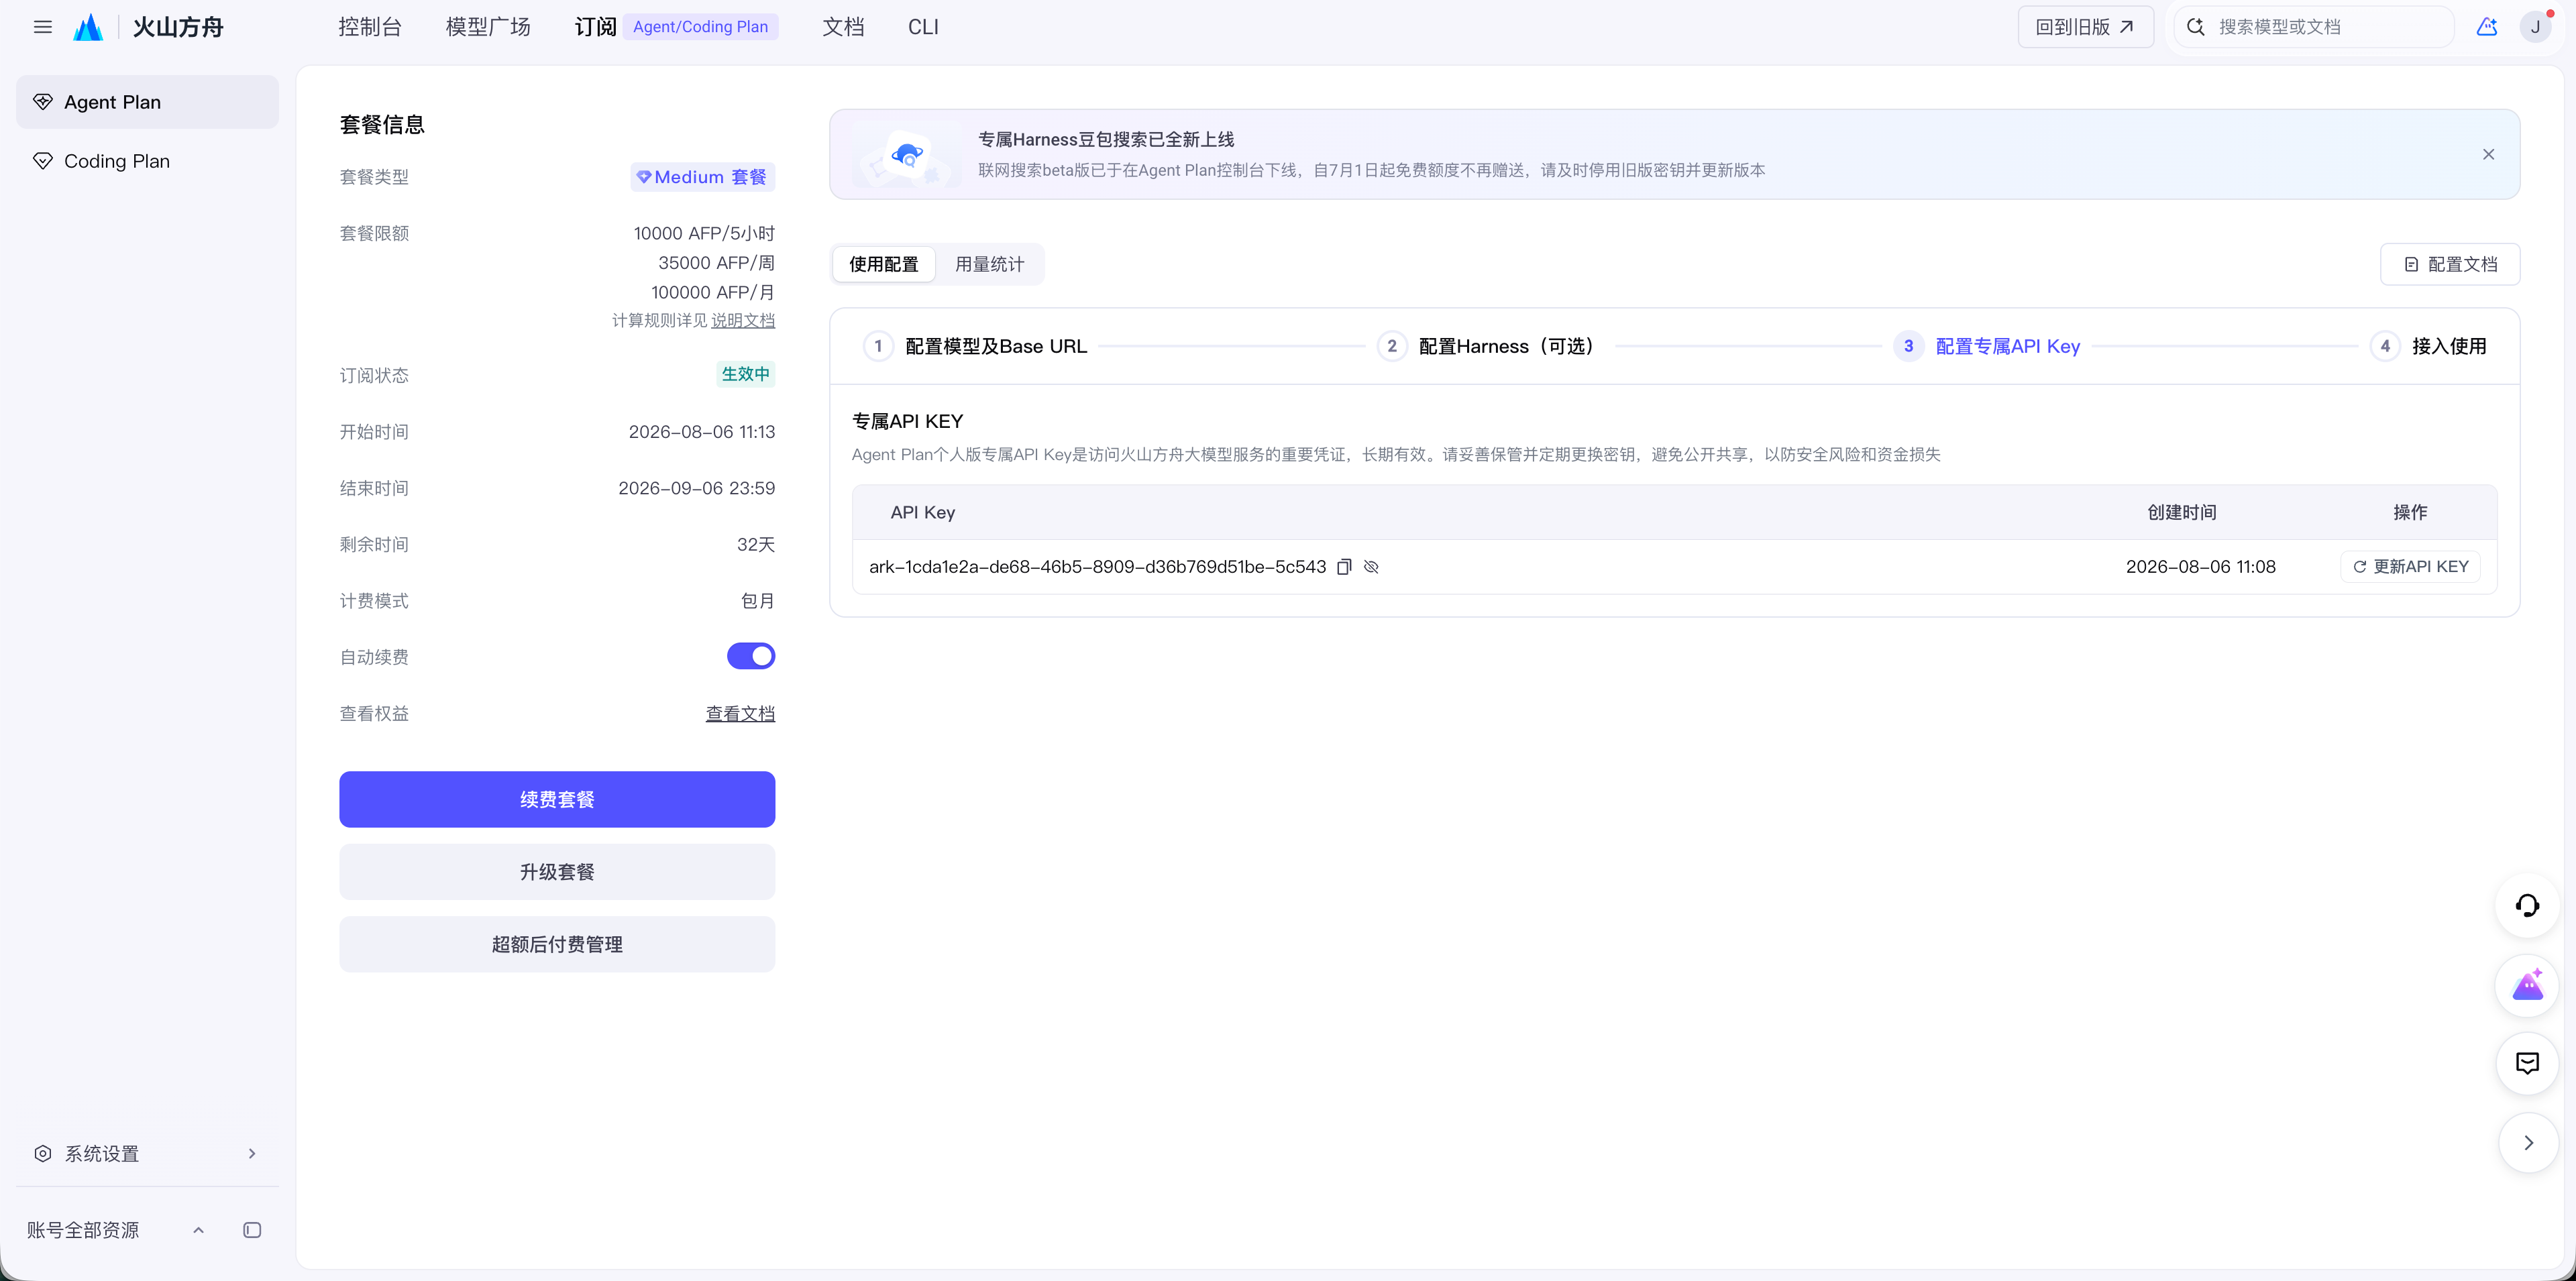Viewport: 2576px width, 1281px height.
Task: Click 升级套餐 button
Action: point(557,872)
